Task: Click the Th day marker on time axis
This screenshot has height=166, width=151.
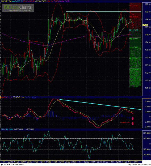Action: (x=4, y=162)
